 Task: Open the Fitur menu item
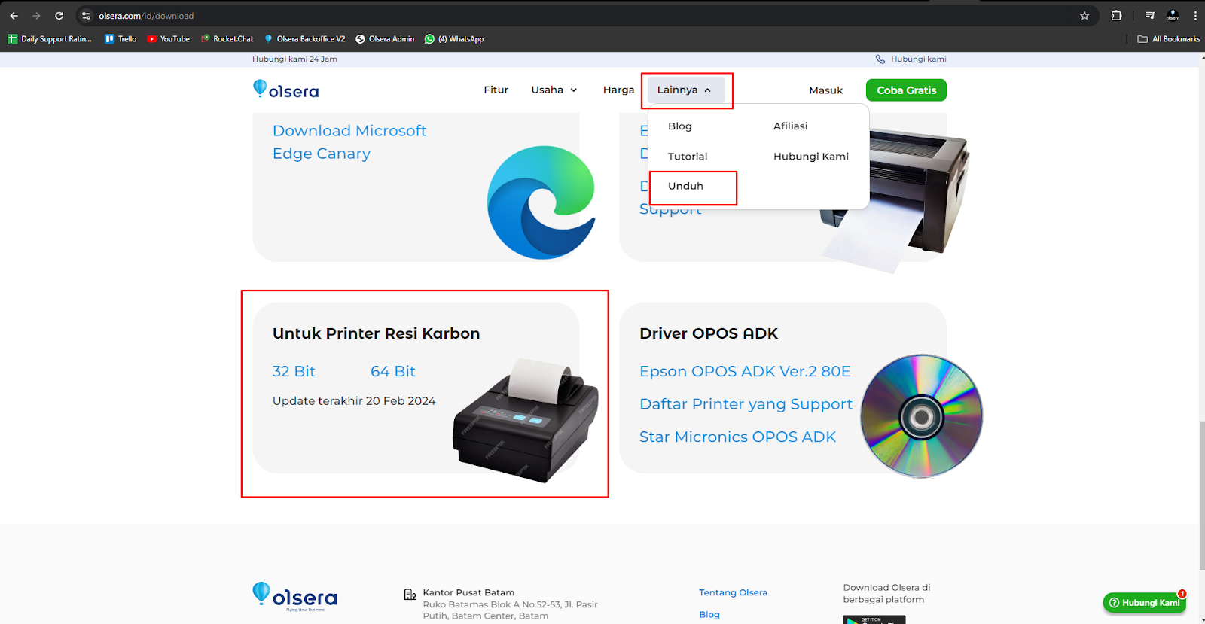[496, 90]
